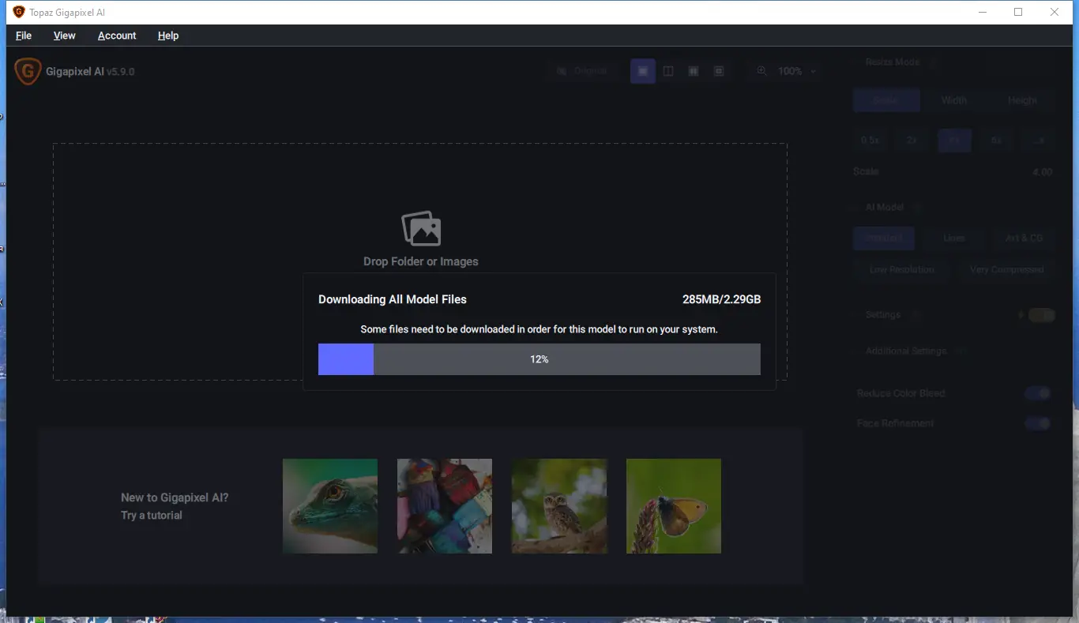Click the zoom magnifier icon
The image size is (1079, 623).
tap(761, 71)
